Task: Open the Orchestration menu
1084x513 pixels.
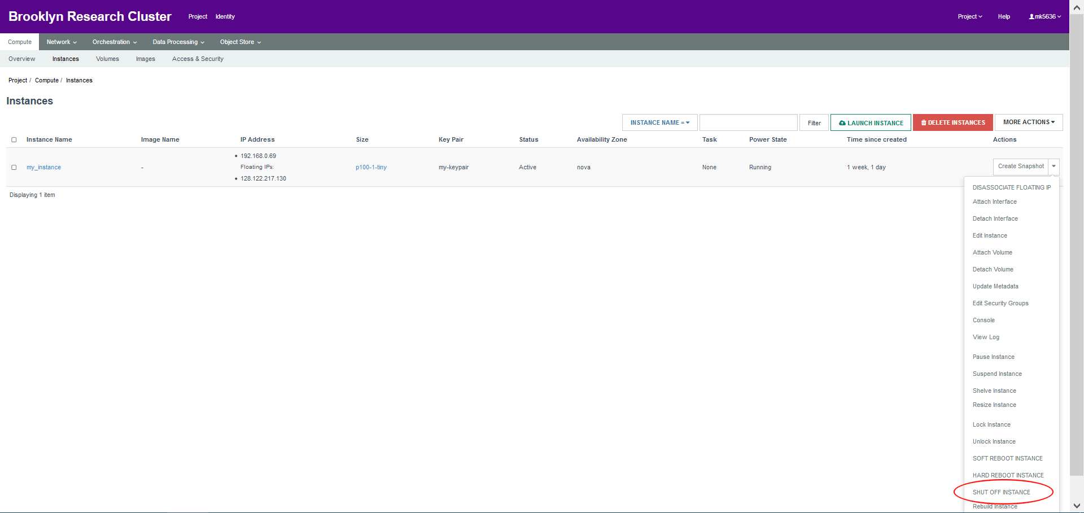Action: pyautogui.click(x=115, y=42)
